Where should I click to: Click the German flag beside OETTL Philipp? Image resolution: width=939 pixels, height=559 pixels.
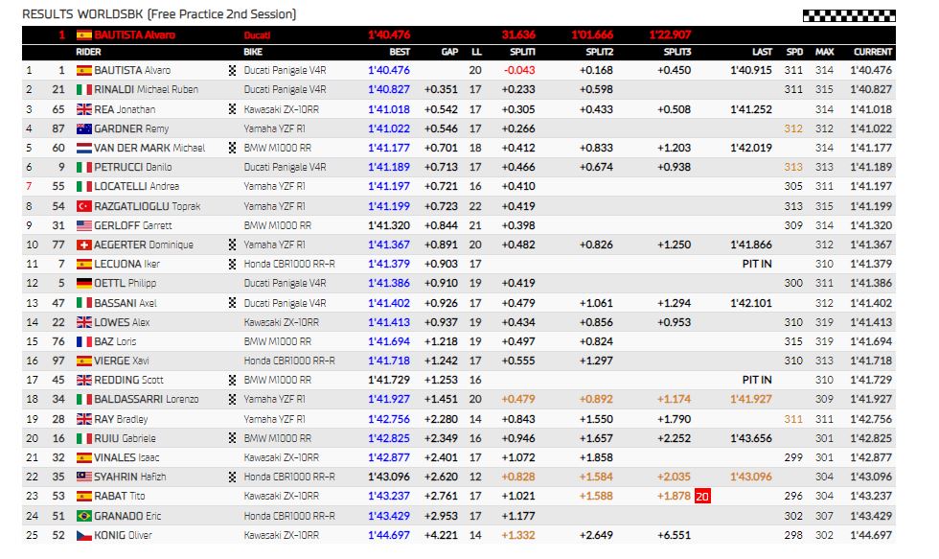(x=84, y=284)
